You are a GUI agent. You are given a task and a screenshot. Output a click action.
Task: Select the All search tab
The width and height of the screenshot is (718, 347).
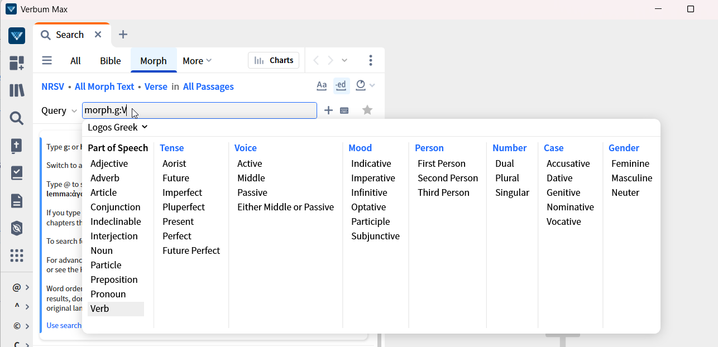(x=75, y=61)
